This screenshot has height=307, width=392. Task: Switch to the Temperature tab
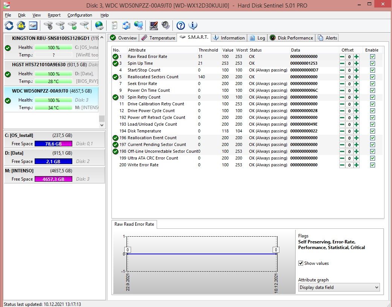(x=159, y=38)
